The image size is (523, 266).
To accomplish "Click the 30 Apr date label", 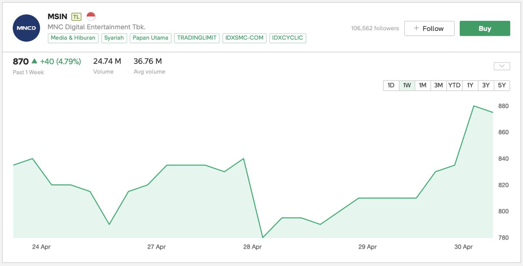I will (x=464, y=247).
